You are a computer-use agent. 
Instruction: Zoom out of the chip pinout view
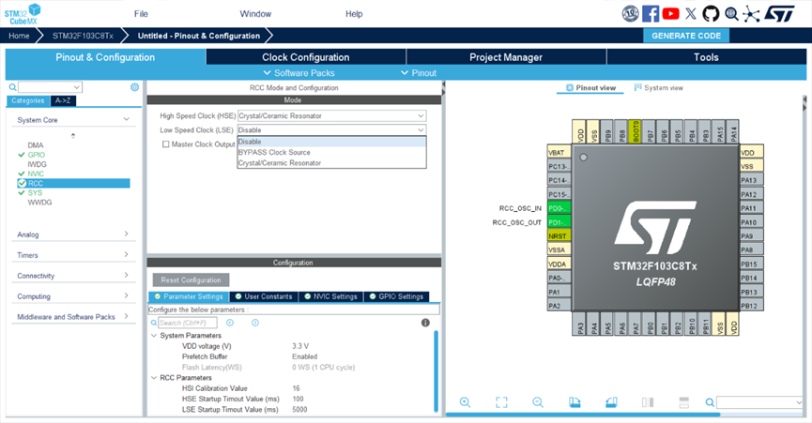[x=538, y=402]
